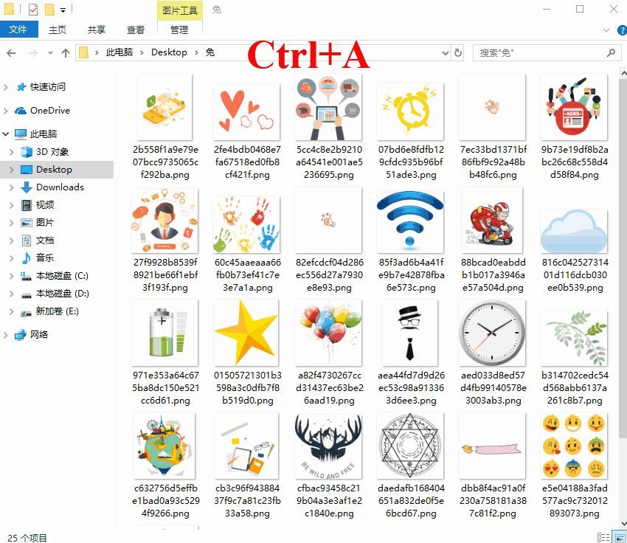Click the Properties icon in quick access toolbar
The image size is (627, 543).
click(32, 10)
